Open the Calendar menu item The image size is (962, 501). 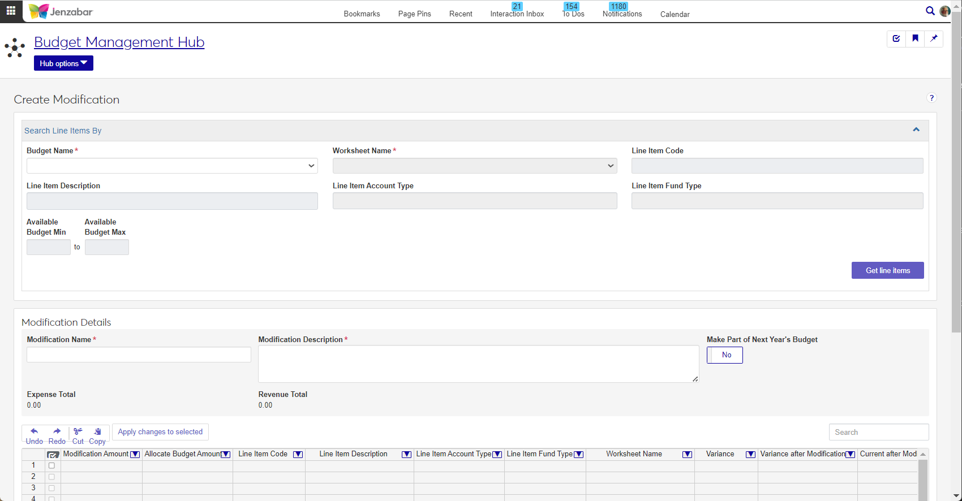click(x=675, y=14)
